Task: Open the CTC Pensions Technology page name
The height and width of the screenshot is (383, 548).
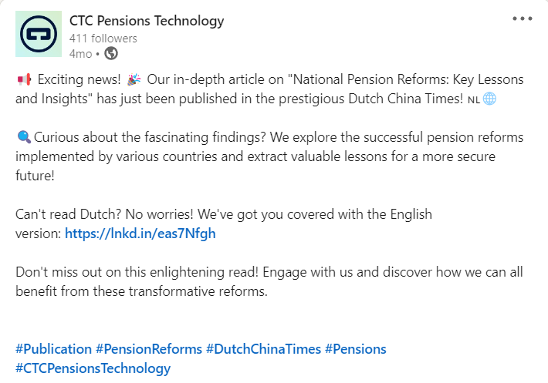Action: (x=147, y=21)
